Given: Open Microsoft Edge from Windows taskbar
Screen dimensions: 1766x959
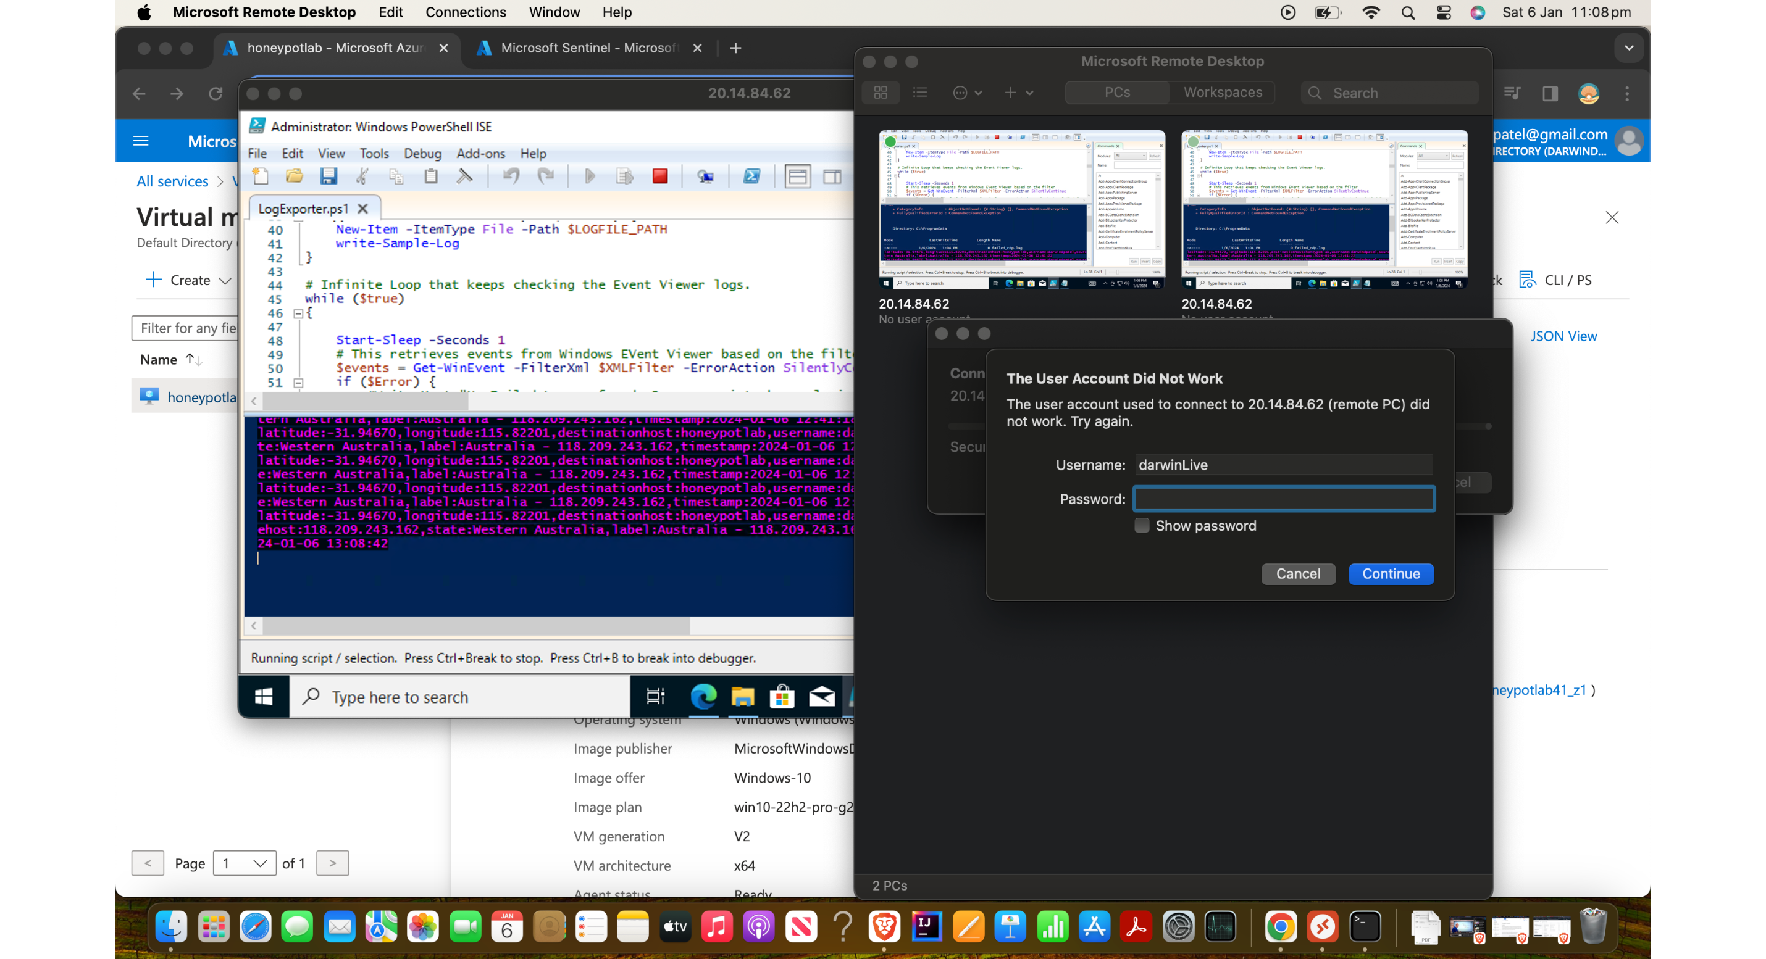Looking at the screenshot, I should pyautogui.click(x=703, y=697).
